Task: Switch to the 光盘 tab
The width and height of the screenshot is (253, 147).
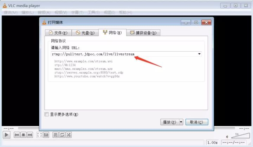Action: pyautogui.click(x=85, y=33)
